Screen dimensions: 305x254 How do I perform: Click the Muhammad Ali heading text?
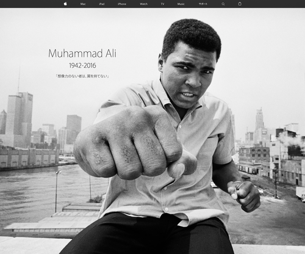click(82, 53)
